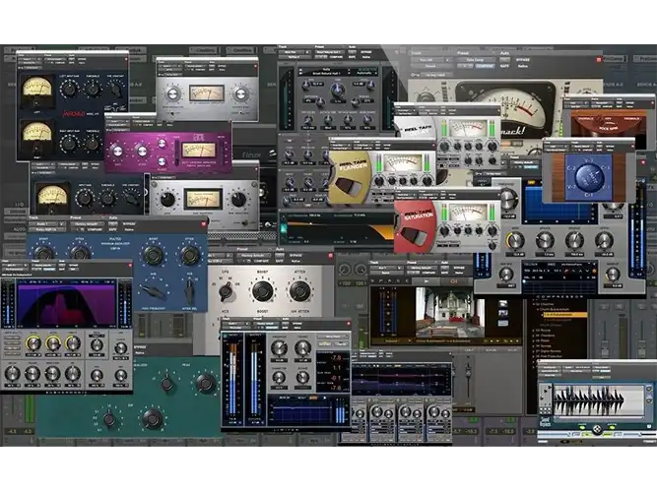Flip Pultec EQP-1A atten select lever

pos(189,289)
